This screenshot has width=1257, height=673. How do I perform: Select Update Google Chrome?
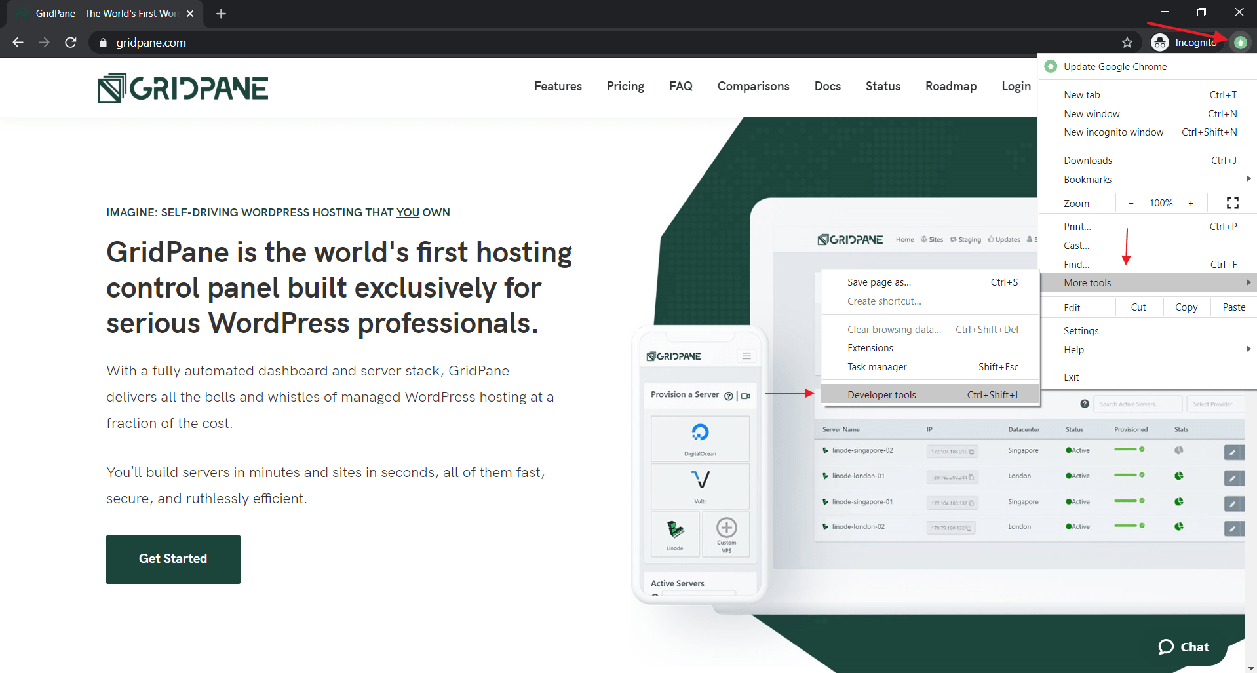click(x=1147, y=66)
